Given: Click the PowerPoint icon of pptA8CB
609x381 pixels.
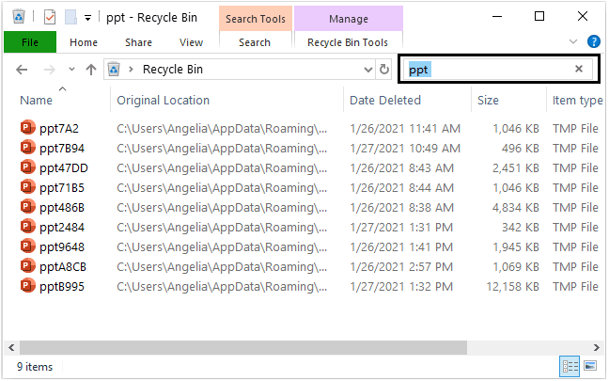Looking at the screenshot, I should coord(27,266).
